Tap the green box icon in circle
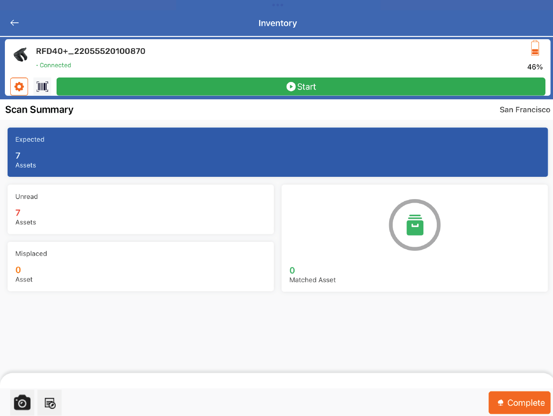Image resolution: width=553 pixels, height=416 pixels. point(415,225)
